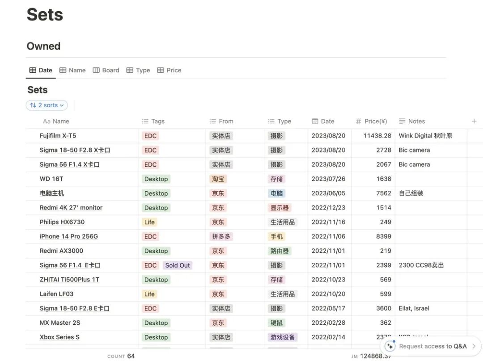Screen dimensions: 483x361
Task: Click the COUNT 64 summary
Action: click(x=121, y=356)
